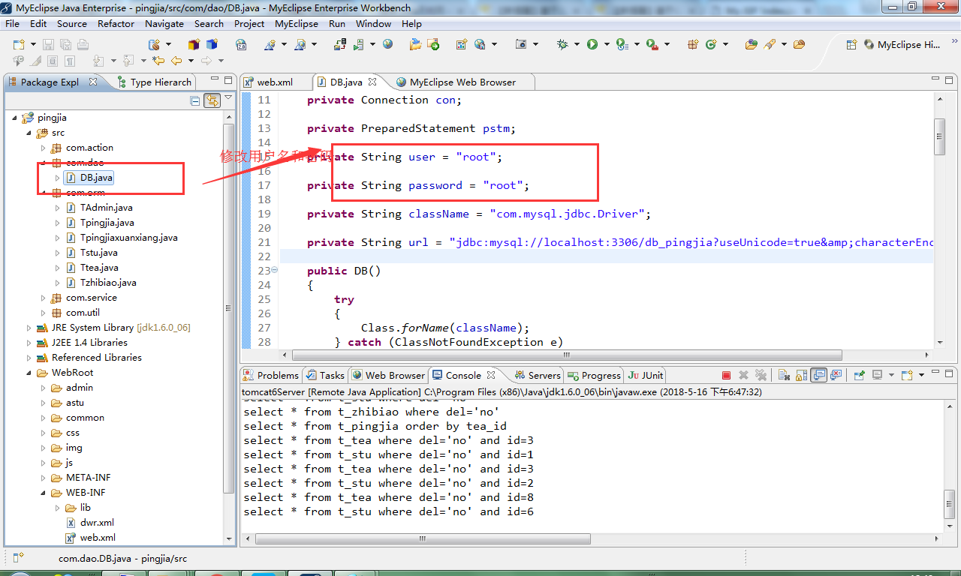Image resolution: width=961 pixels, height=576 pixels.
Task: Click the screenshot camera icon in toolbar
Action: [521, 44]
